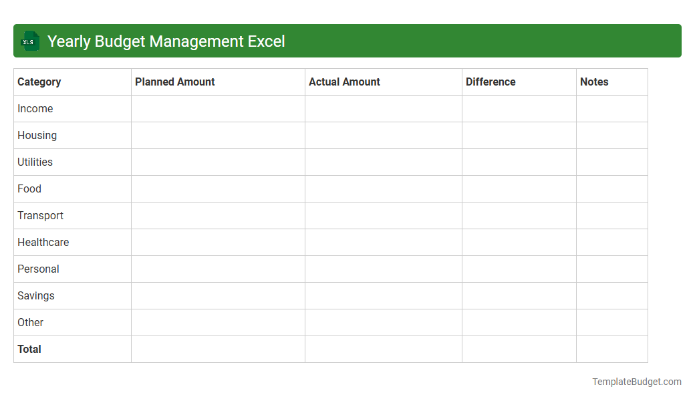Click the Food category cell
Image resolution: width=695 pixels, height=401 pixels.
tap(29, 188)
